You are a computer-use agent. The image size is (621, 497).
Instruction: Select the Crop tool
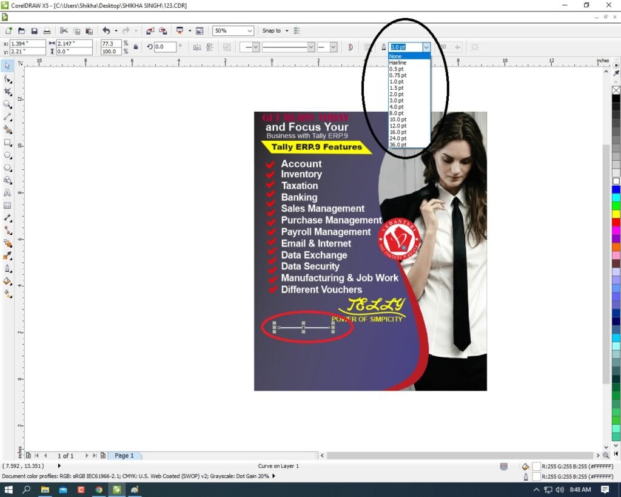point(7,92)
